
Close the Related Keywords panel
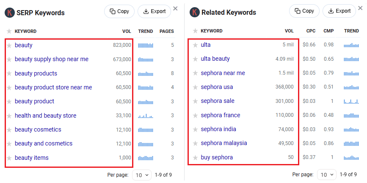[x=360, y=8]
